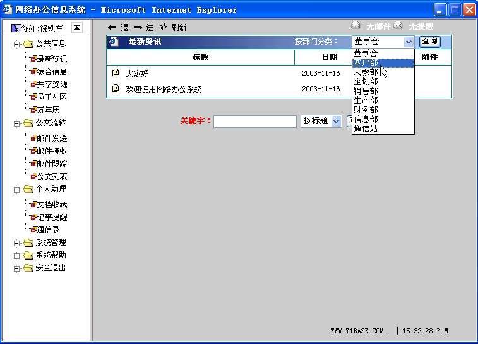
Task: Collapse the 公共信息 folder tree node
Action: (x=17, y=44)
